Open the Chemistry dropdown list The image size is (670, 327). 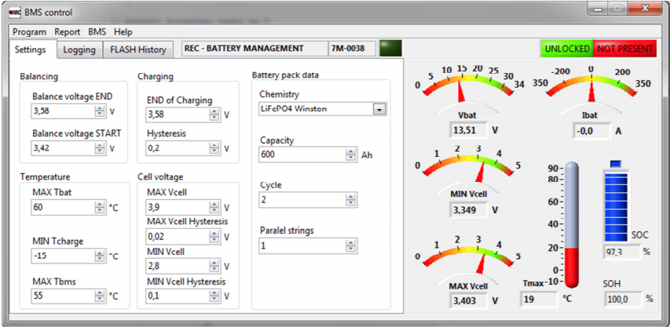click(x=379, y=110)
